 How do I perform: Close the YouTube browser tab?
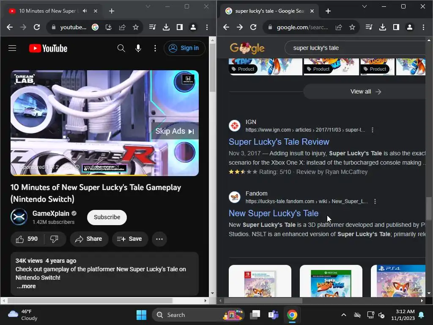[96, 11]
